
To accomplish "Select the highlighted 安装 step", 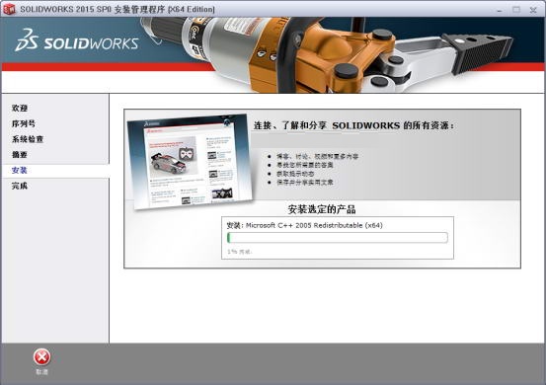I will 20,170.
